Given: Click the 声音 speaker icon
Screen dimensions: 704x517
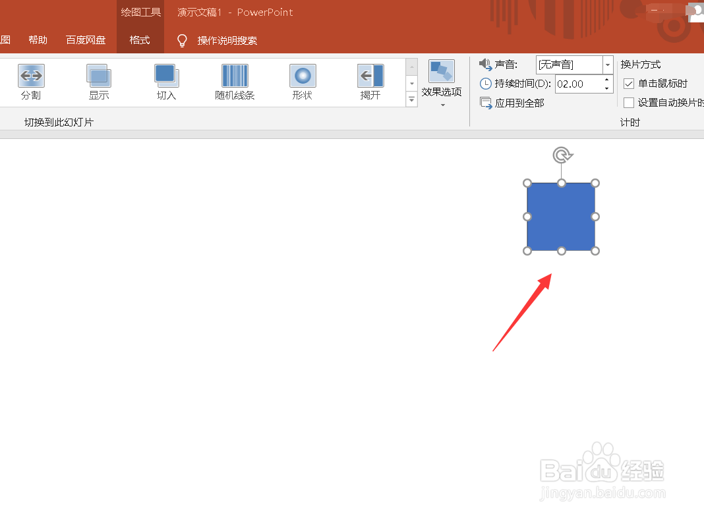Looking at the screenshot, I should click(485, 65).
